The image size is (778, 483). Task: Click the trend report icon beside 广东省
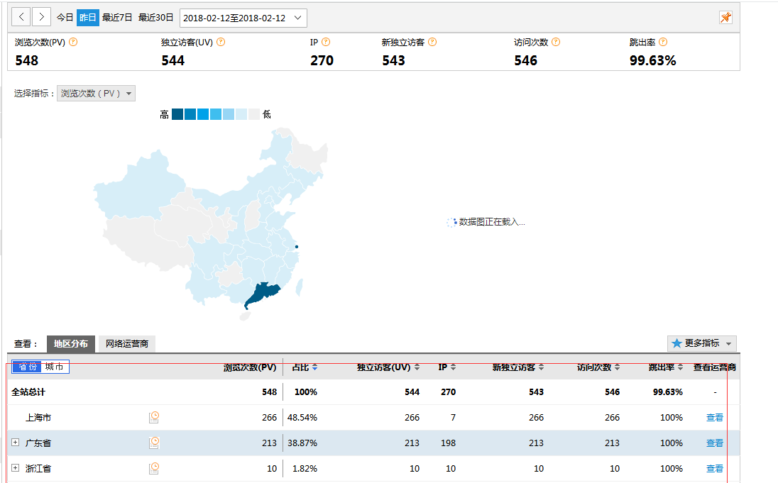point(154,443)
